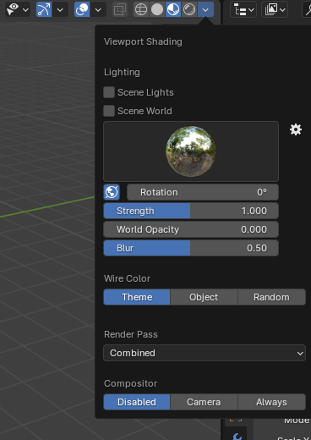
Task: Toggle X-Ray mode icon
Action: (x=120, y=10)
